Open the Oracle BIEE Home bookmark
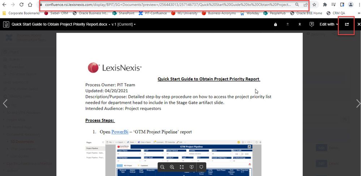Image resolution: width=361 pixels, height=176 pixels. pos(306,13)
